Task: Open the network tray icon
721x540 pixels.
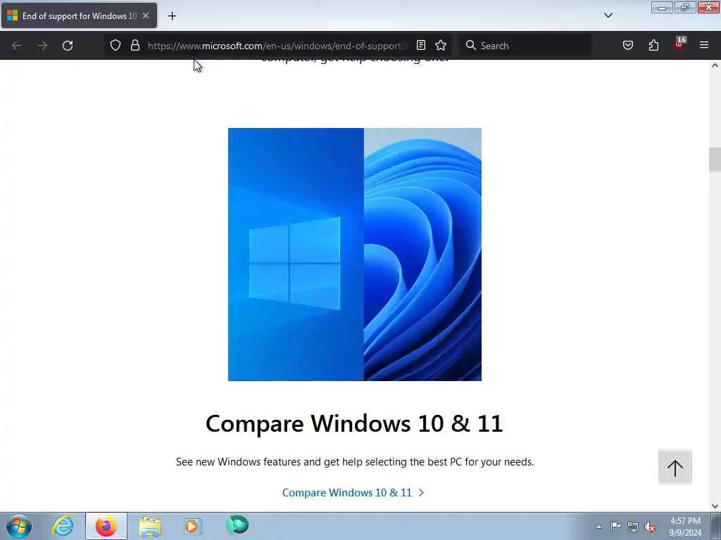Action: (x=633, y=527)
